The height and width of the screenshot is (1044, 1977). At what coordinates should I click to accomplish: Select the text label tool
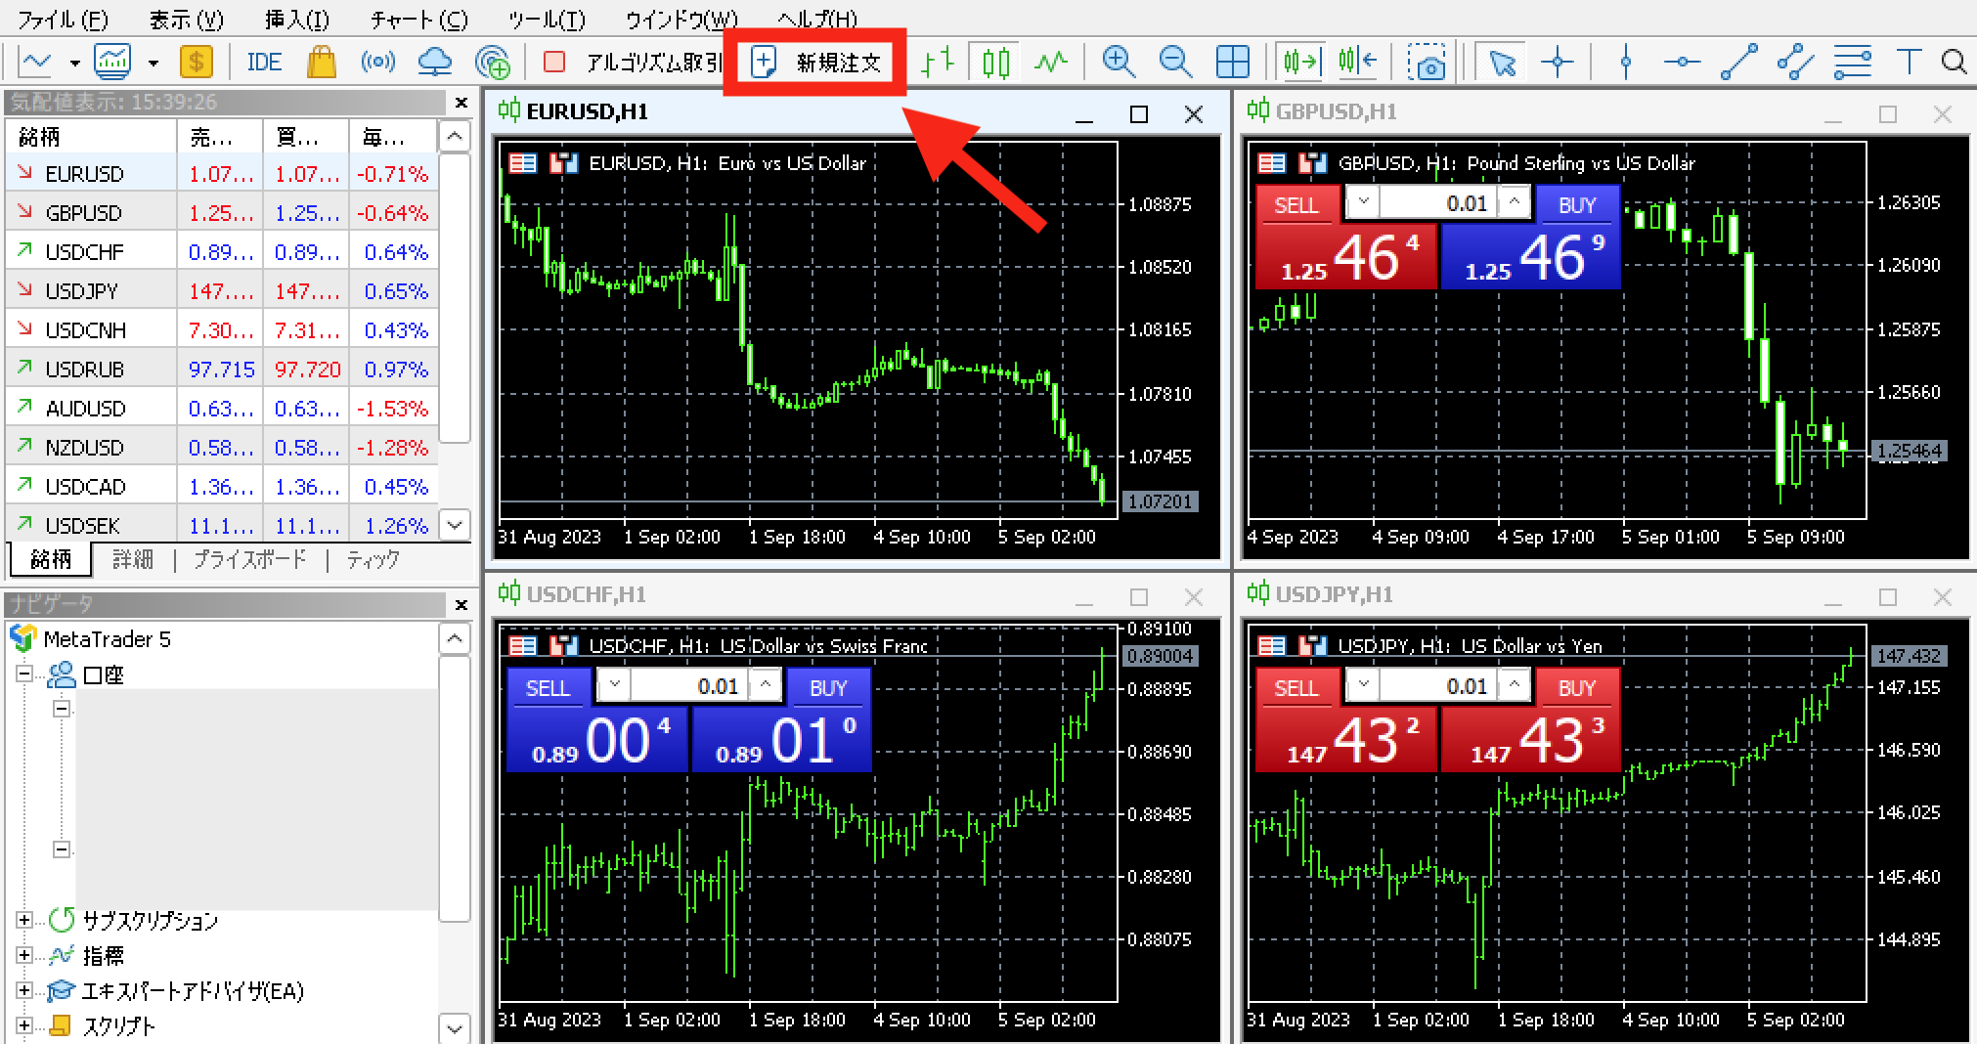pyautogui.click(x=1908, y=63)
